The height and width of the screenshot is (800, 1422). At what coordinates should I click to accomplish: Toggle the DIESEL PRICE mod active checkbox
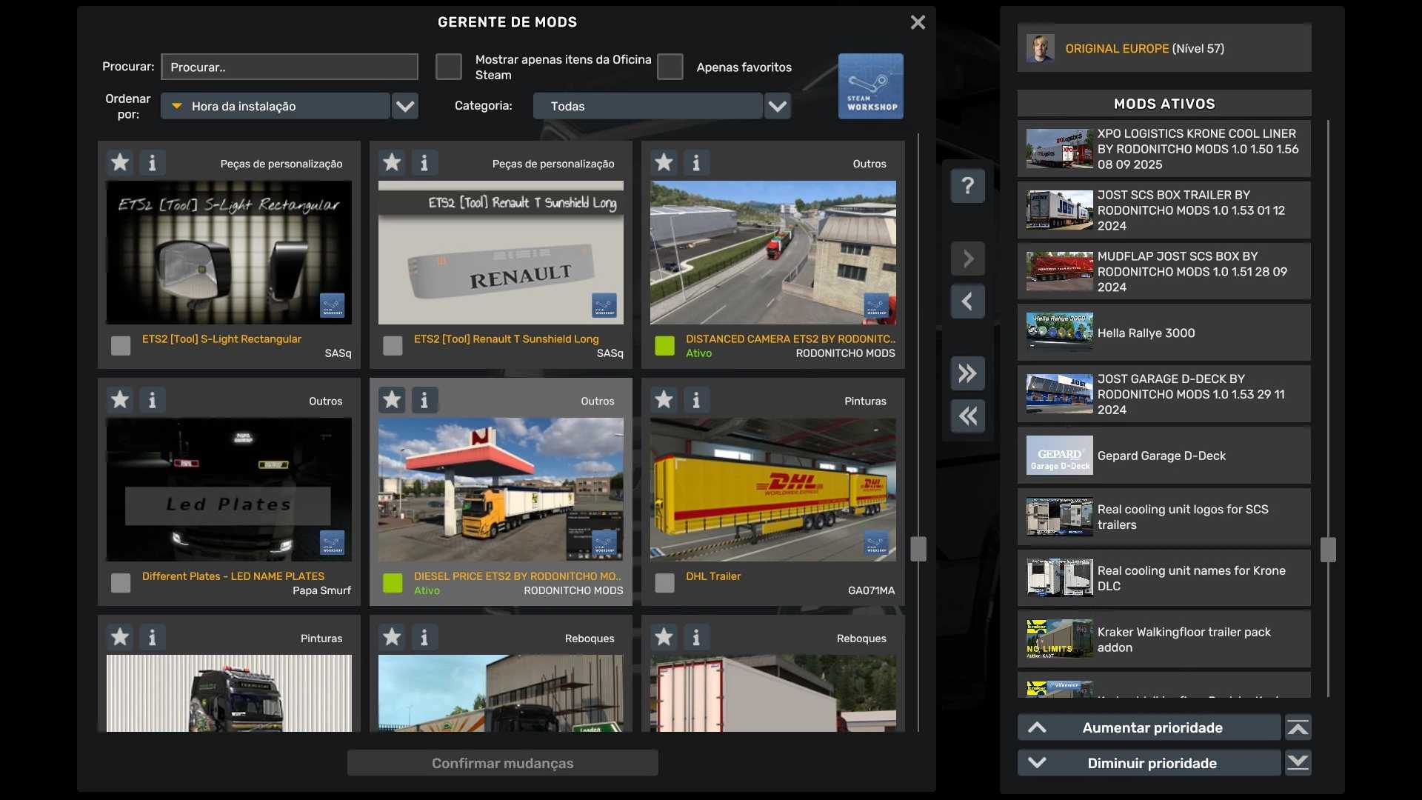point(393,583)
